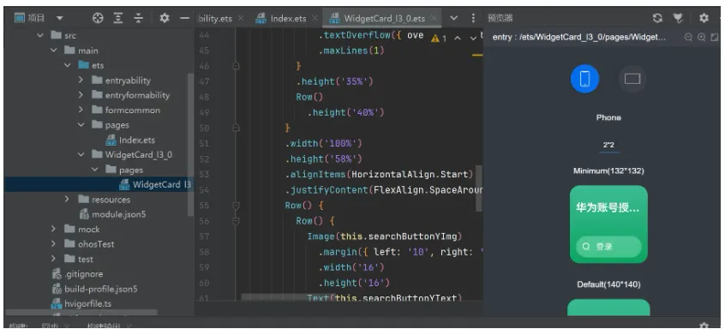This screenshot has width=725, height=335.
Task: Click the code .maxLines(1) on line 45
Action: click(x=351, y=51)
